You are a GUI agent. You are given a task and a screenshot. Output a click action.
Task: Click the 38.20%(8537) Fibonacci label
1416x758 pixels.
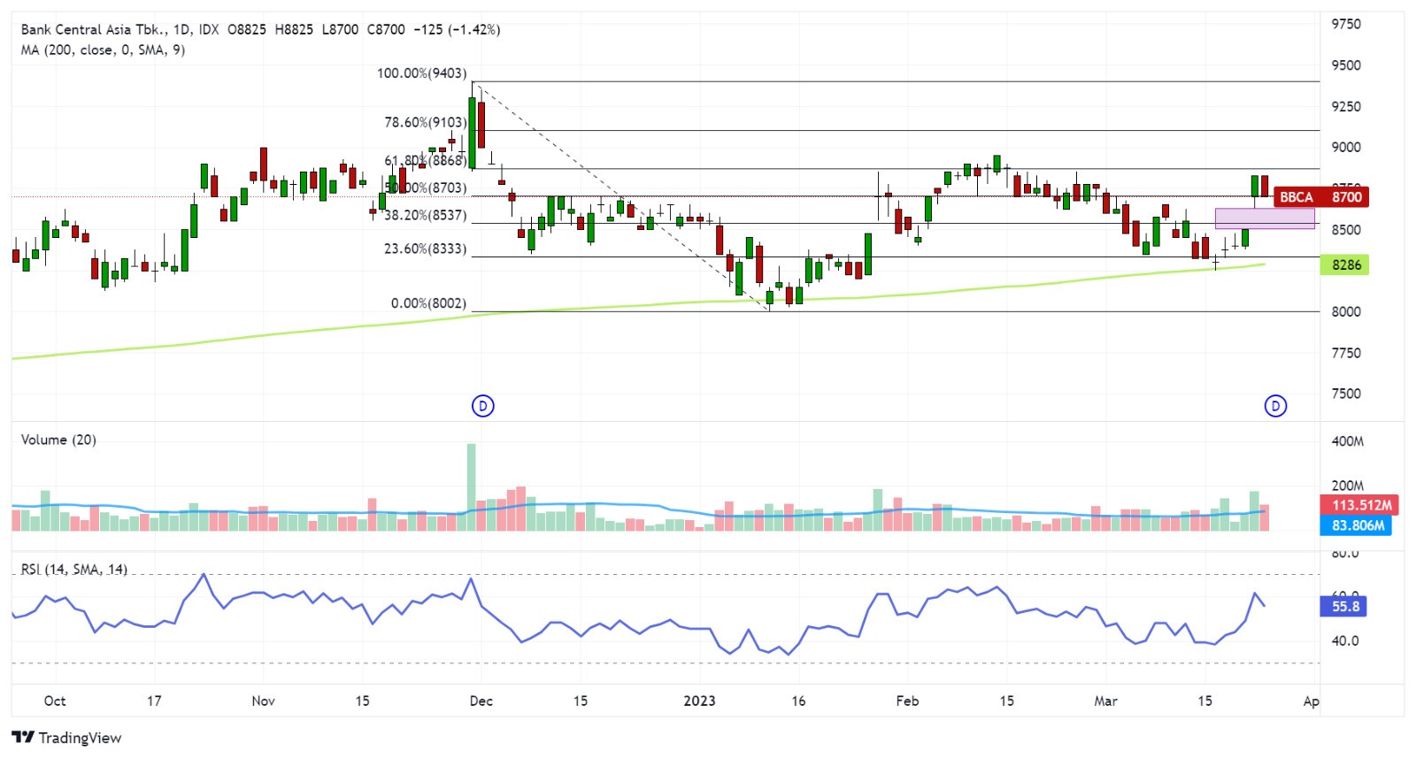click(426, 215)
